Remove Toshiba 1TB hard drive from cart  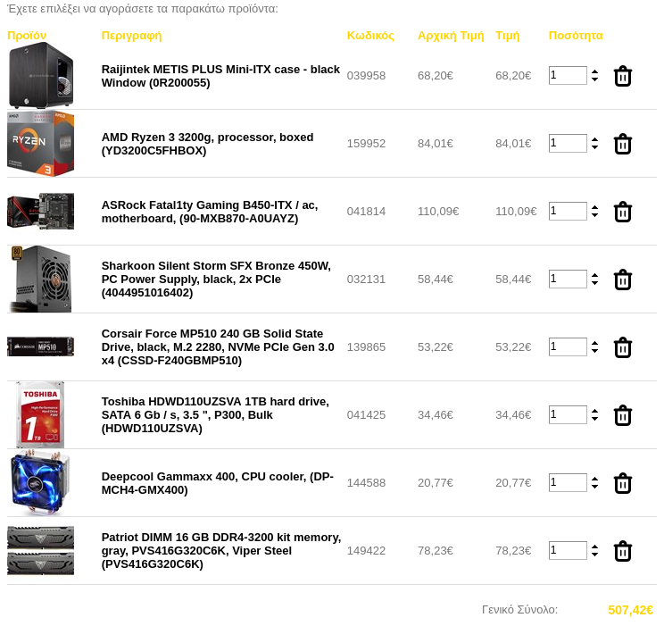(623, 415)
